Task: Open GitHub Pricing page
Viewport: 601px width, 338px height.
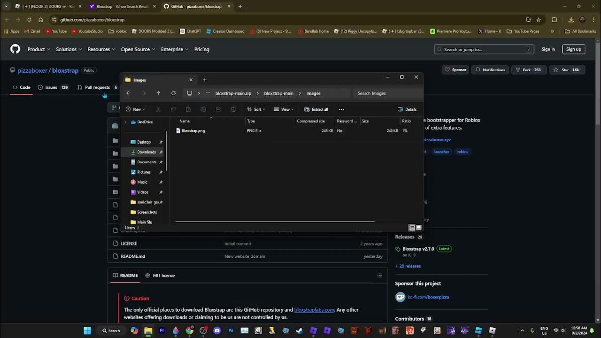Action: [202, 49]
